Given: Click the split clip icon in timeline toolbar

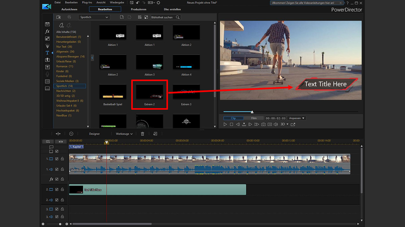Looking at the screenshot, I should tap(58, 134).
